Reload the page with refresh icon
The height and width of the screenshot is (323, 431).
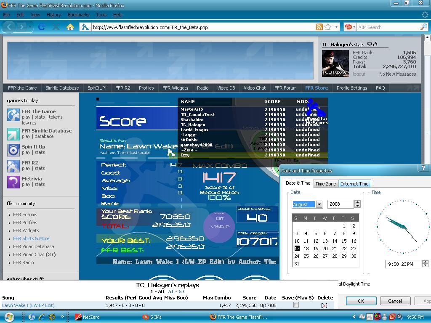[x=42, y=27]
